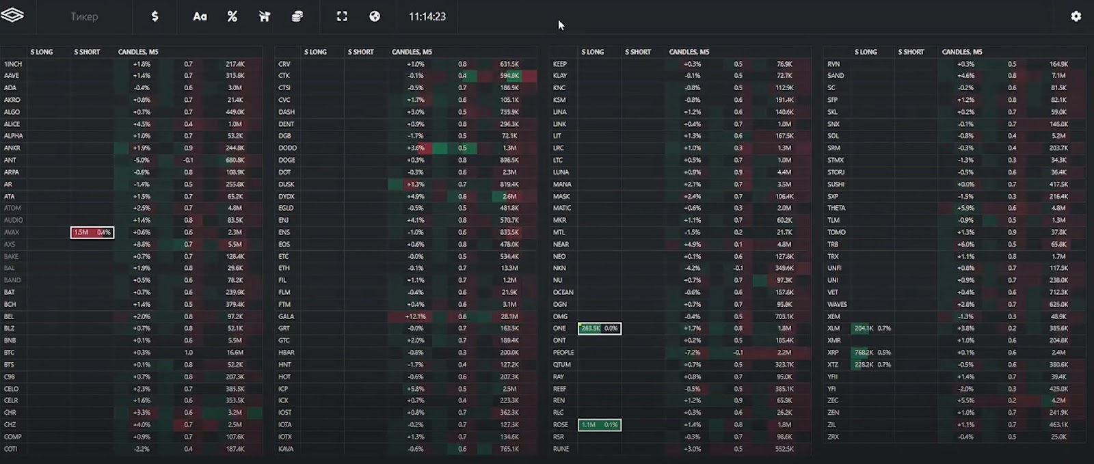Screen dimensions: 1094x464
Task: Click the RUNE ticker
Action: click(x=561, y=449)
